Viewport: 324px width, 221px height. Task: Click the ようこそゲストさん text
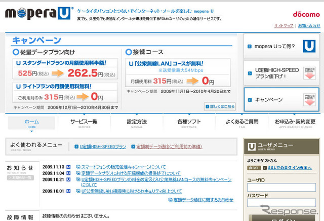click(262, 161)
